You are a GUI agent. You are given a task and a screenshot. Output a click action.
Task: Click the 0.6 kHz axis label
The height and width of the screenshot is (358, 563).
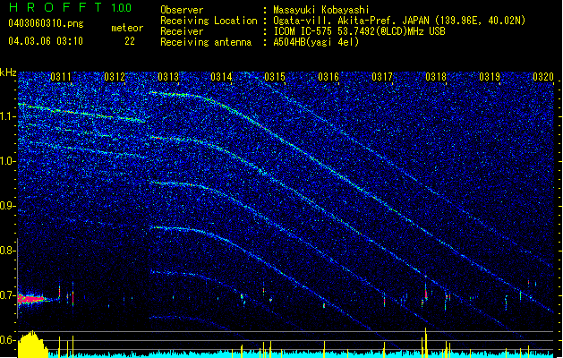pyautogui.click(x=8, y=340)
